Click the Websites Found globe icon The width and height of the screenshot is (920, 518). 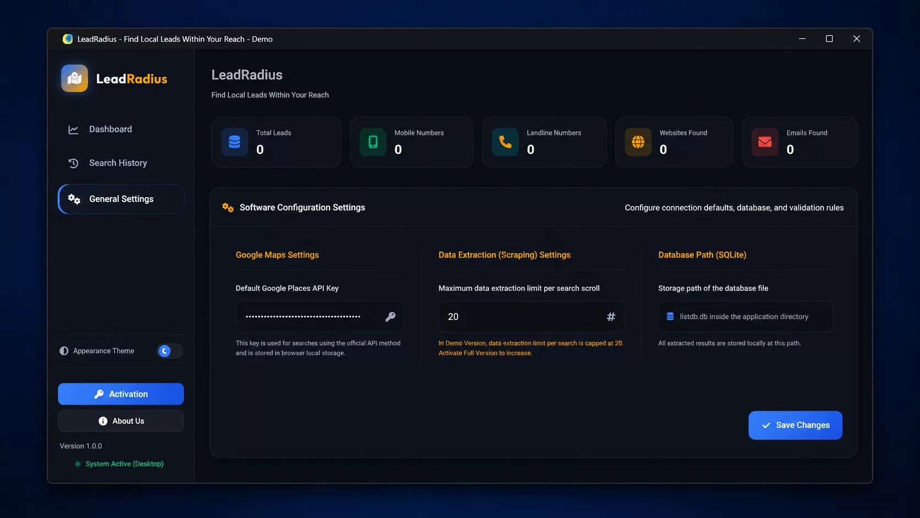[638, 142]
